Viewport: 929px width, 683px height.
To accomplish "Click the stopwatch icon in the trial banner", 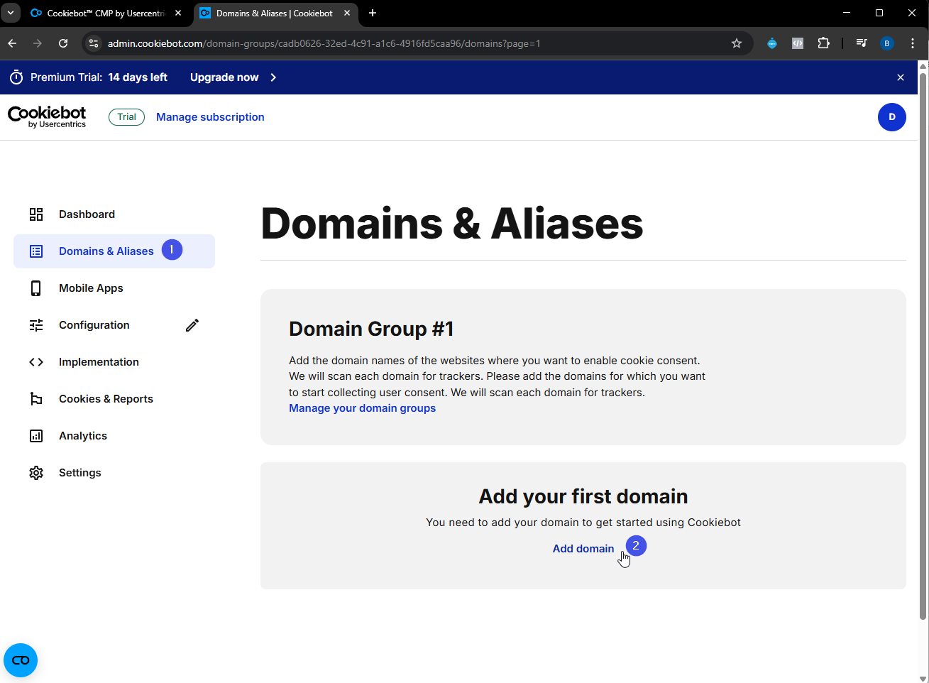I will click(x=16, y=77).
